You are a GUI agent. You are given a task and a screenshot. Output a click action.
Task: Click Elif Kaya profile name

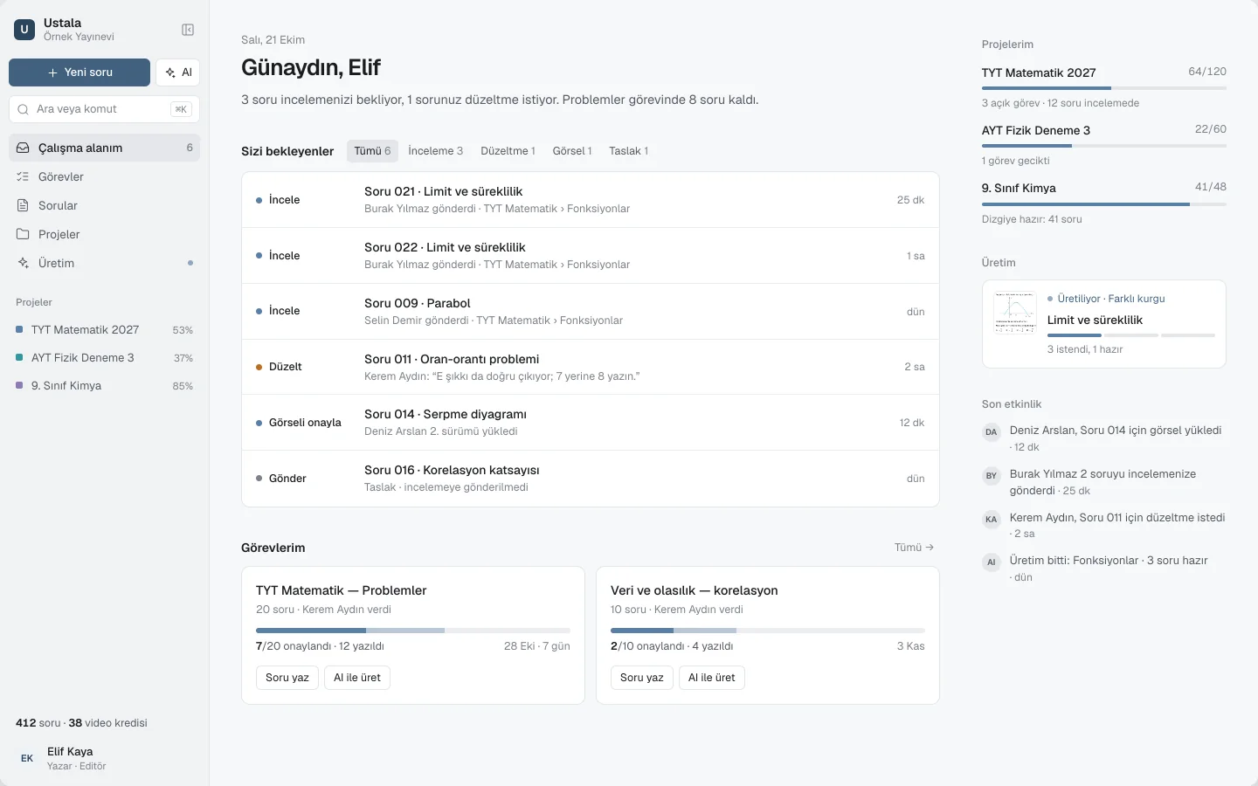[x=70, y=751]
